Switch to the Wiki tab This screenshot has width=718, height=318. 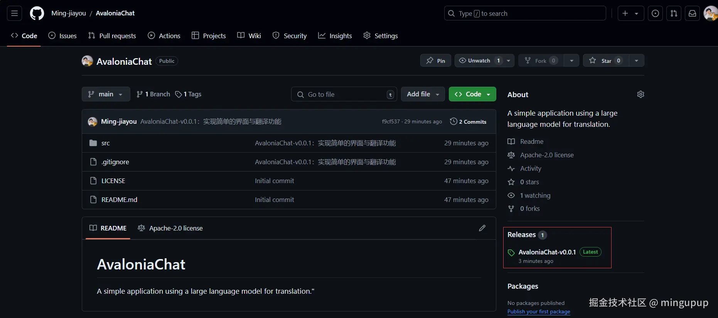(x=249, y=36)
